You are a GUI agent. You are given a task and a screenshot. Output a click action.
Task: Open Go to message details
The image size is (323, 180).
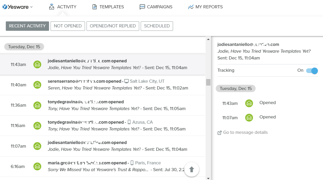243,132
